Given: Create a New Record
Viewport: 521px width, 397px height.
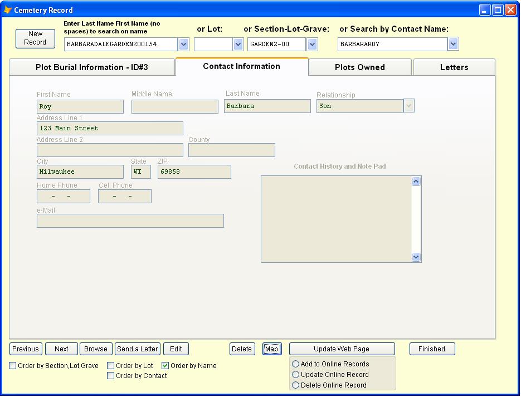Looking at the screenshot, I should [x=35, y=38].
